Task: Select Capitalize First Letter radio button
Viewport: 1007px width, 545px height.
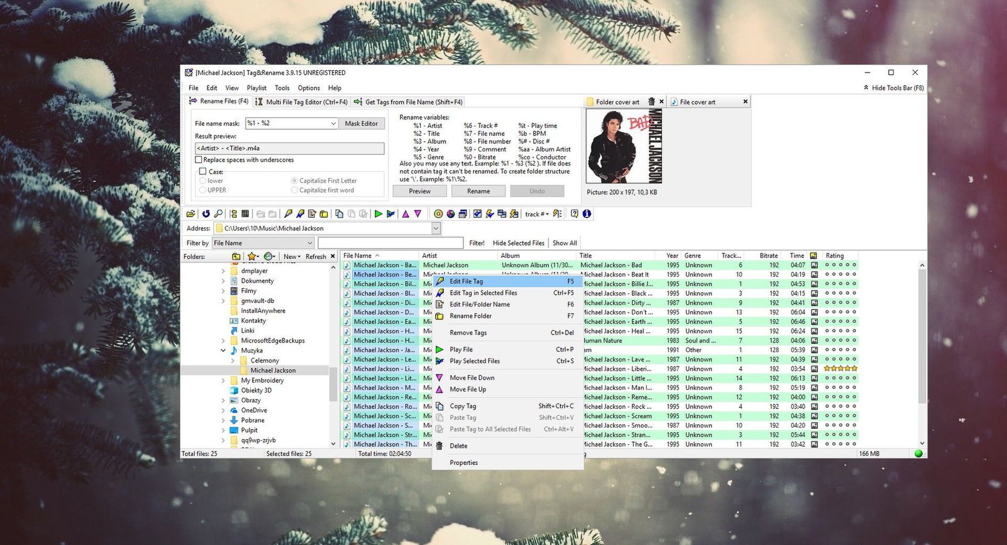Action: tap(294, 181)
